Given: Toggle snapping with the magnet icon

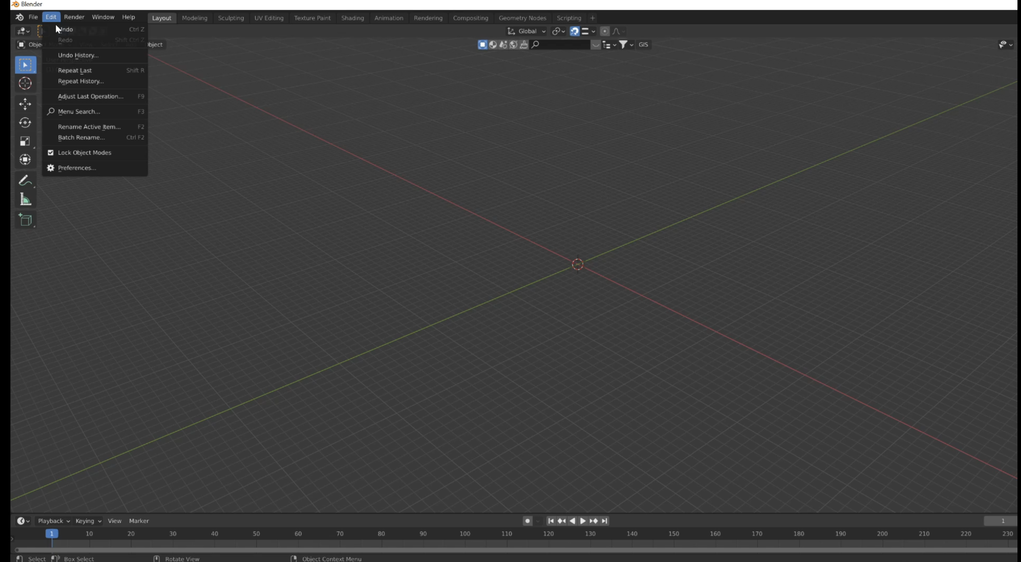Looking at the screenshot, I should [574, 31].
